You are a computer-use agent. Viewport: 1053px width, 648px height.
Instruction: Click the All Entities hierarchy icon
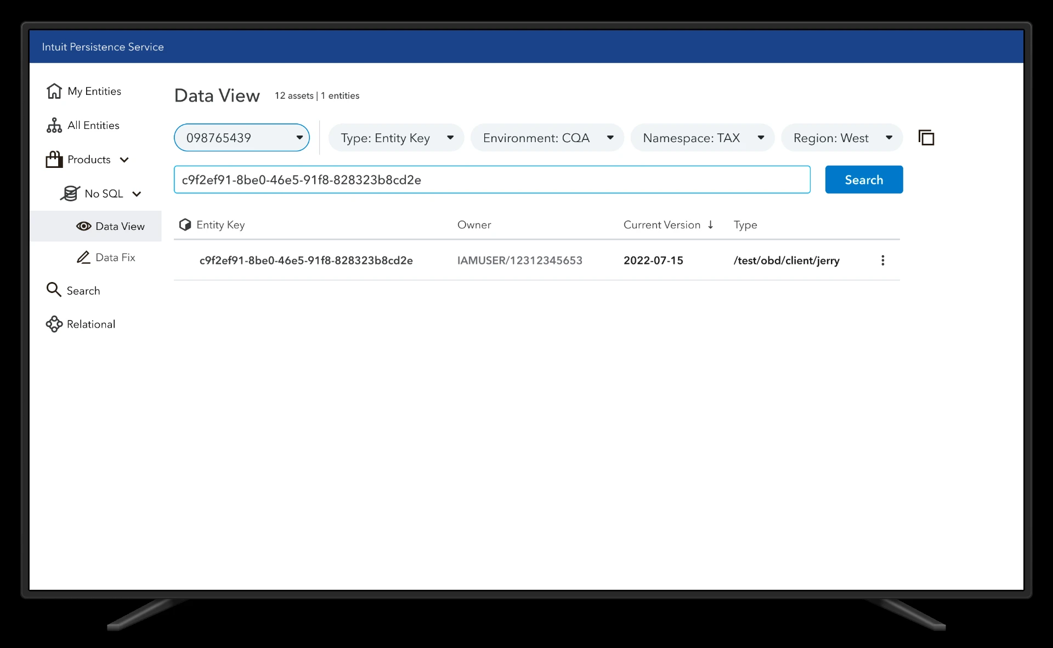point(54,125)
